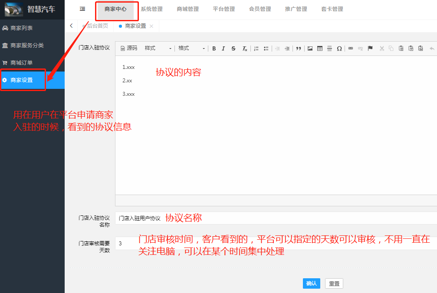Image resolution: width=437 pixels, height=293 pixels.
Task: Switch to the 后台首页 tab
Action: [x=95, y=26]
